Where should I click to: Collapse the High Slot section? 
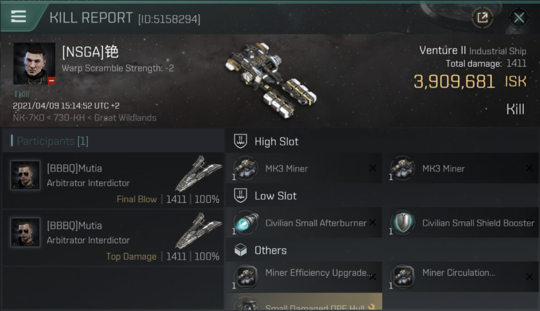(382, 141)
